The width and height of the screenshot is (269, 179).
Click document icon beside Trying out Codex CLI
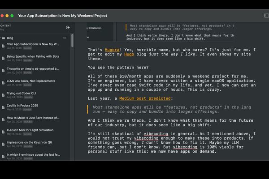(x=3, y=95)
